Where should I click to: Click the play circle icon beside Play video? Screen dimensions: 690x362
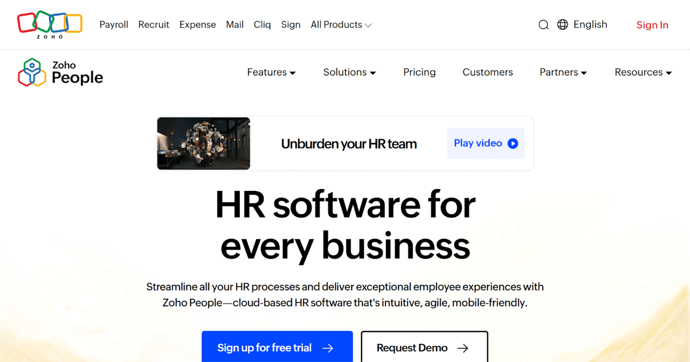tap(513, 143)
